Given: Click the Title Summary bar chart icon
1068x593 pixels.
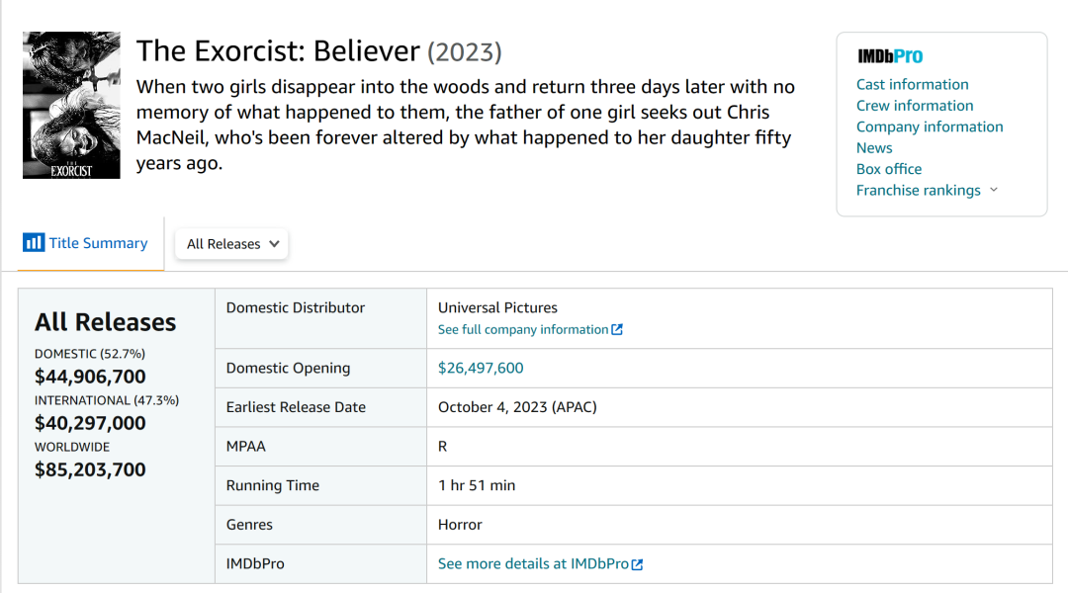Looking at the screenshot, I should pos(34,242).
